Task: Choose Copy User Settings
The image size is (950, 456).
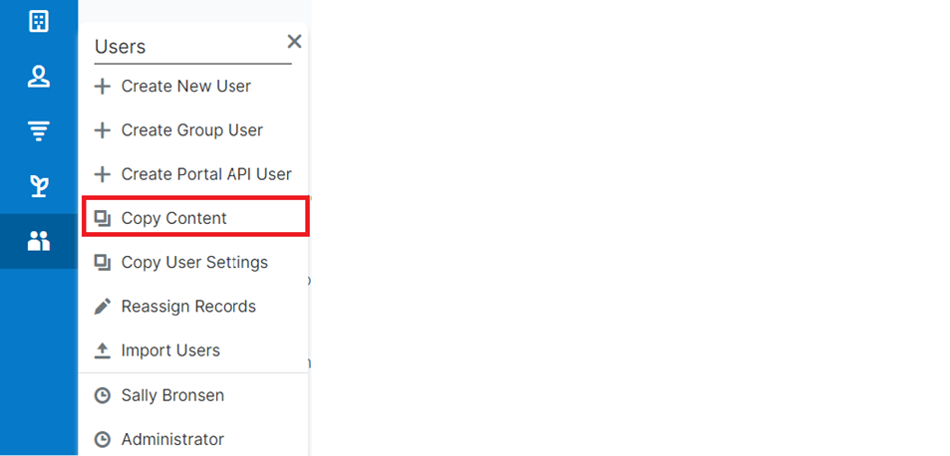Action: point(194,263)
